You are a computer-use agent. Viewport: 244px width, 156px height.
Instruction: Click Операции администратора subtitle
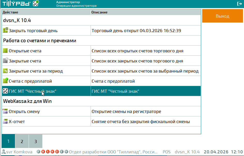click(76, 6)
